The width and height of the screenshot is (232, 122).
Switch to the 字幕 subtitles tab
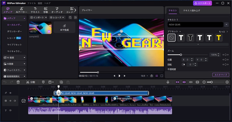pos(45,10)
